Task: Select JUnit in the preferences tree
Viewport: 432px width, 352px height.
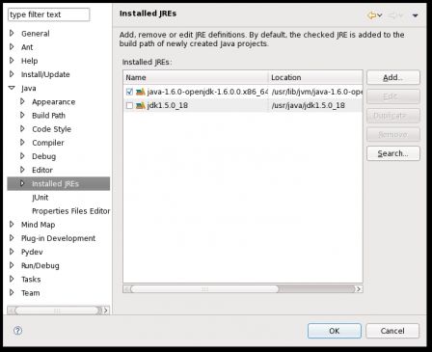Action: [x=40, y=198]
